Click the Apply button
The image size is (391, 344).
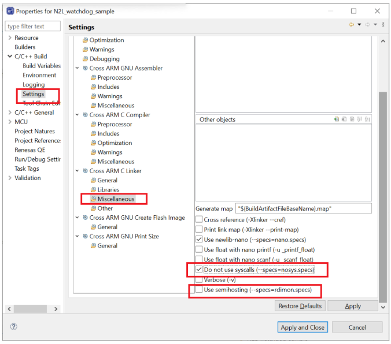pyautogui.click(x=353, y=306)
